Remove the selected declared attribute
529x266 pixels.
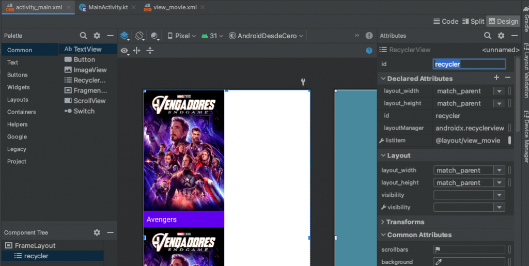point(508,77)
